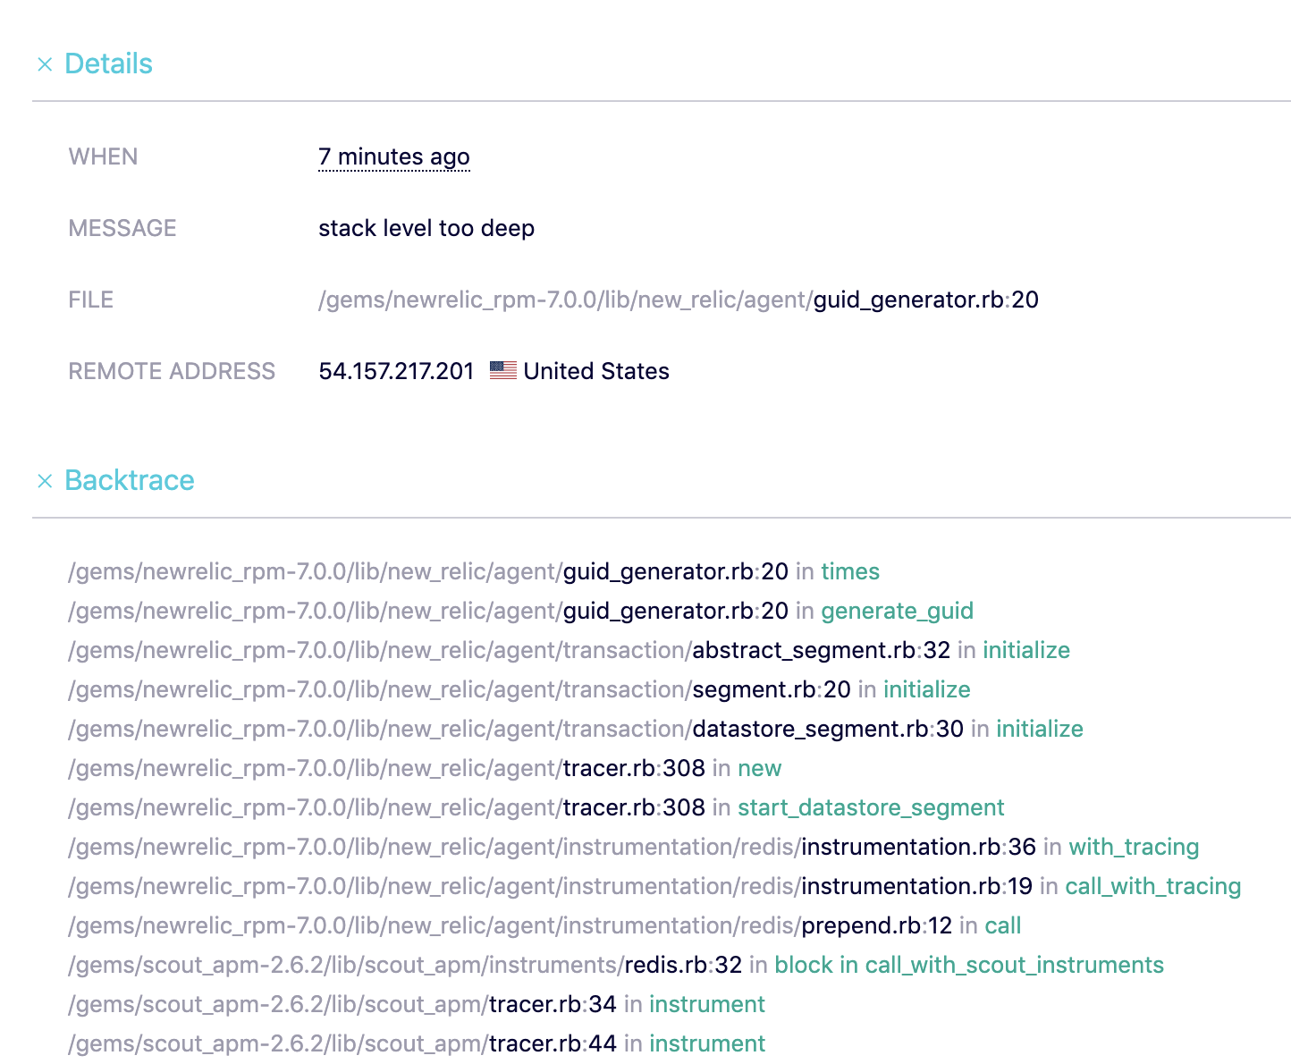This screenshot has width=1291, height=1064.
Task: Open call_with_scout_instruments in redis.rb 32
Action: click(x=1013, y=965)
